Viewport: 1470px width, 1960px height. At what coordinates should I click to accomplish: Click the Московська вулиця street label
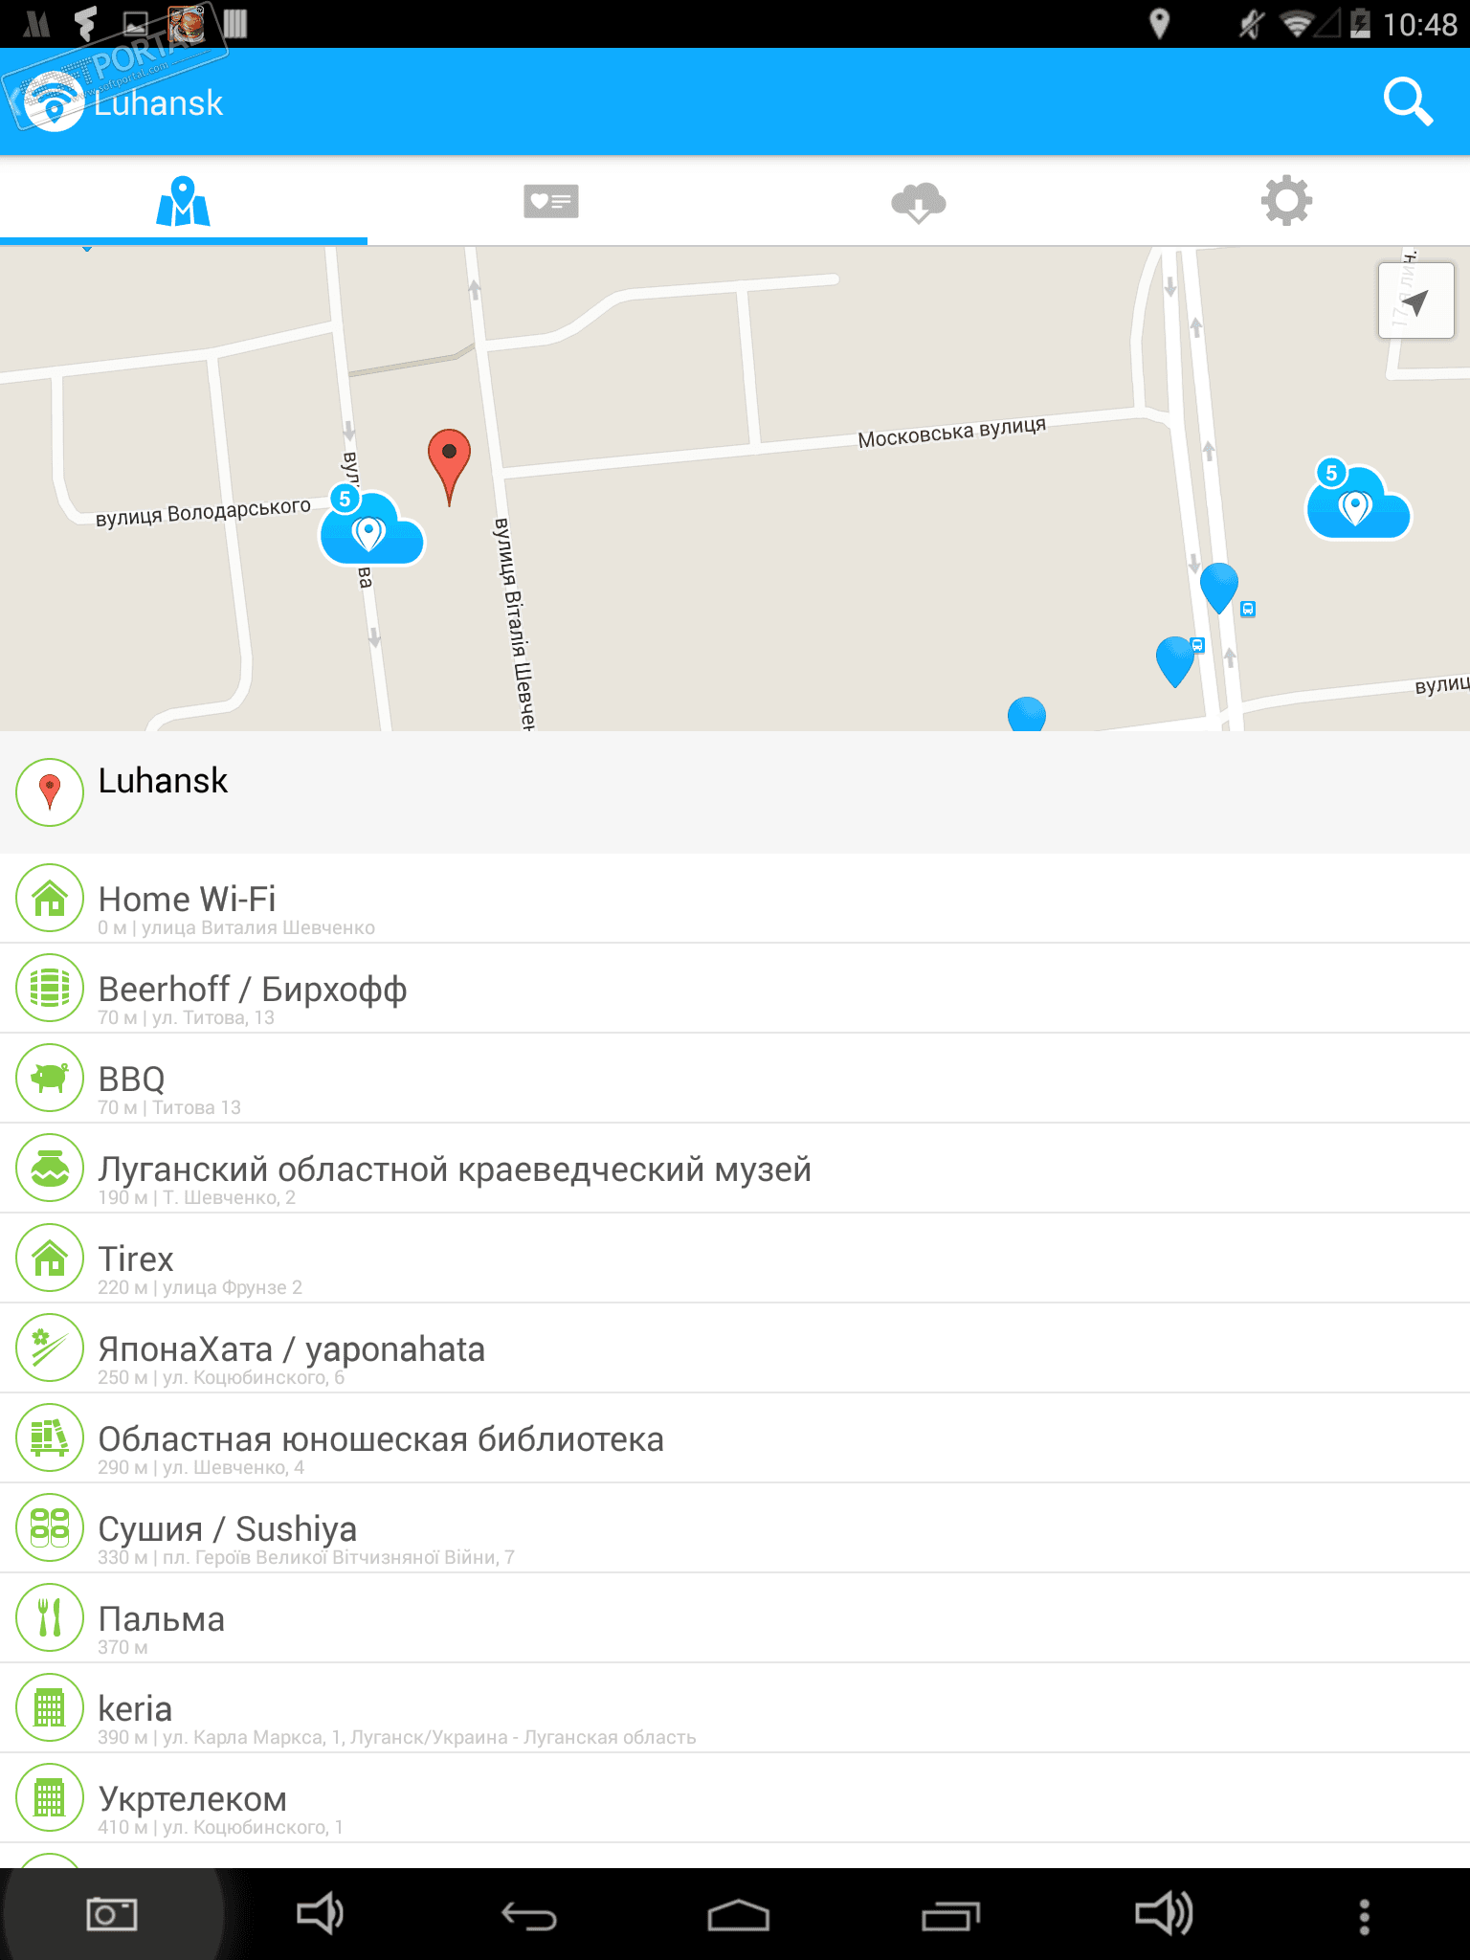951,432
